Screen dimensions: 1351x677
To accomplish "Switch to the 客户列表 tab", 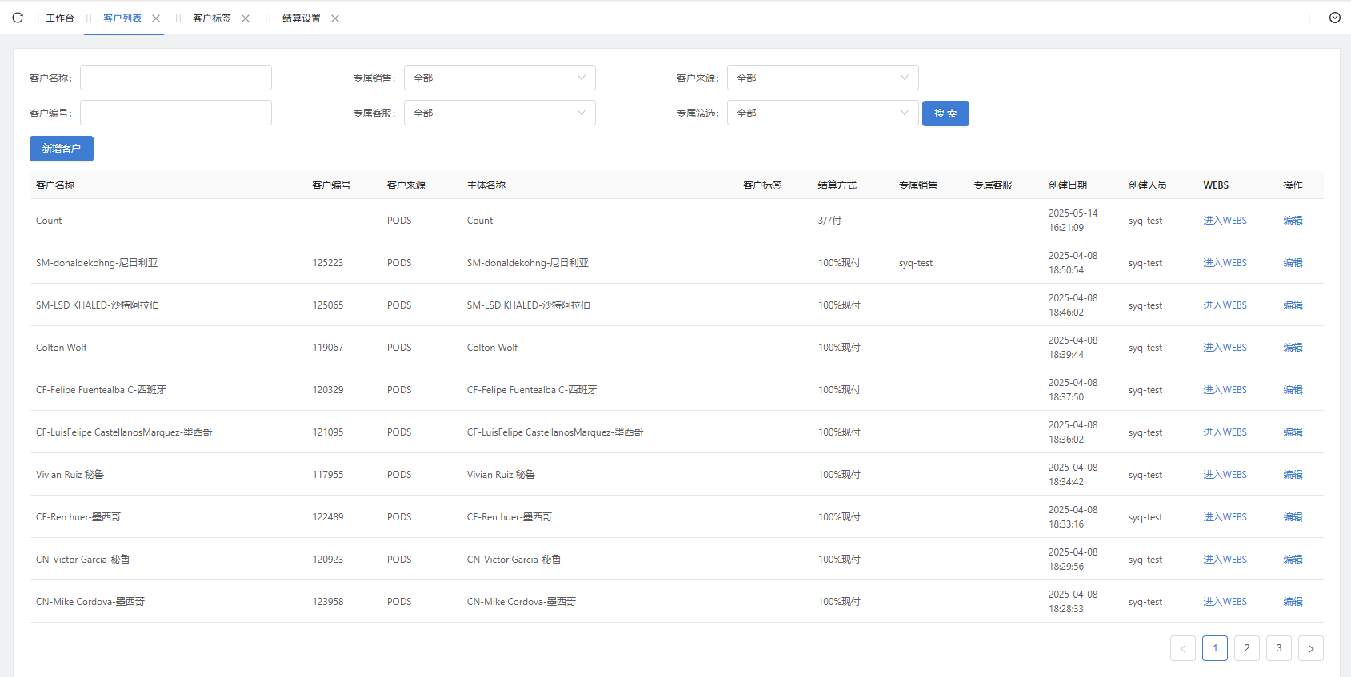I will point(122,18).
